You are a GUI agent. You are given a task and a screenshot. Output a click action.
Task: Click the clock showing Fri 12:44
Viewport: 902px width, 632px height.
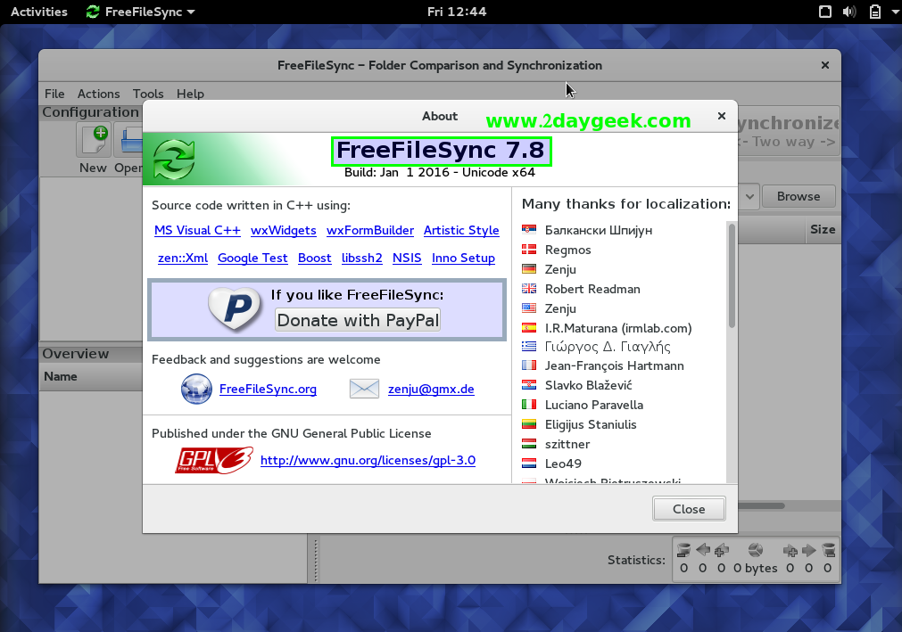457,12
